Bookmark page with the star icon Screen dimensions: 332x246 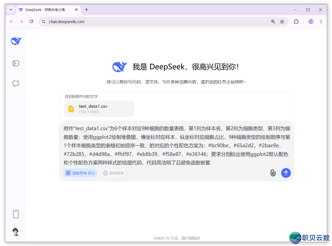[282, 22]
